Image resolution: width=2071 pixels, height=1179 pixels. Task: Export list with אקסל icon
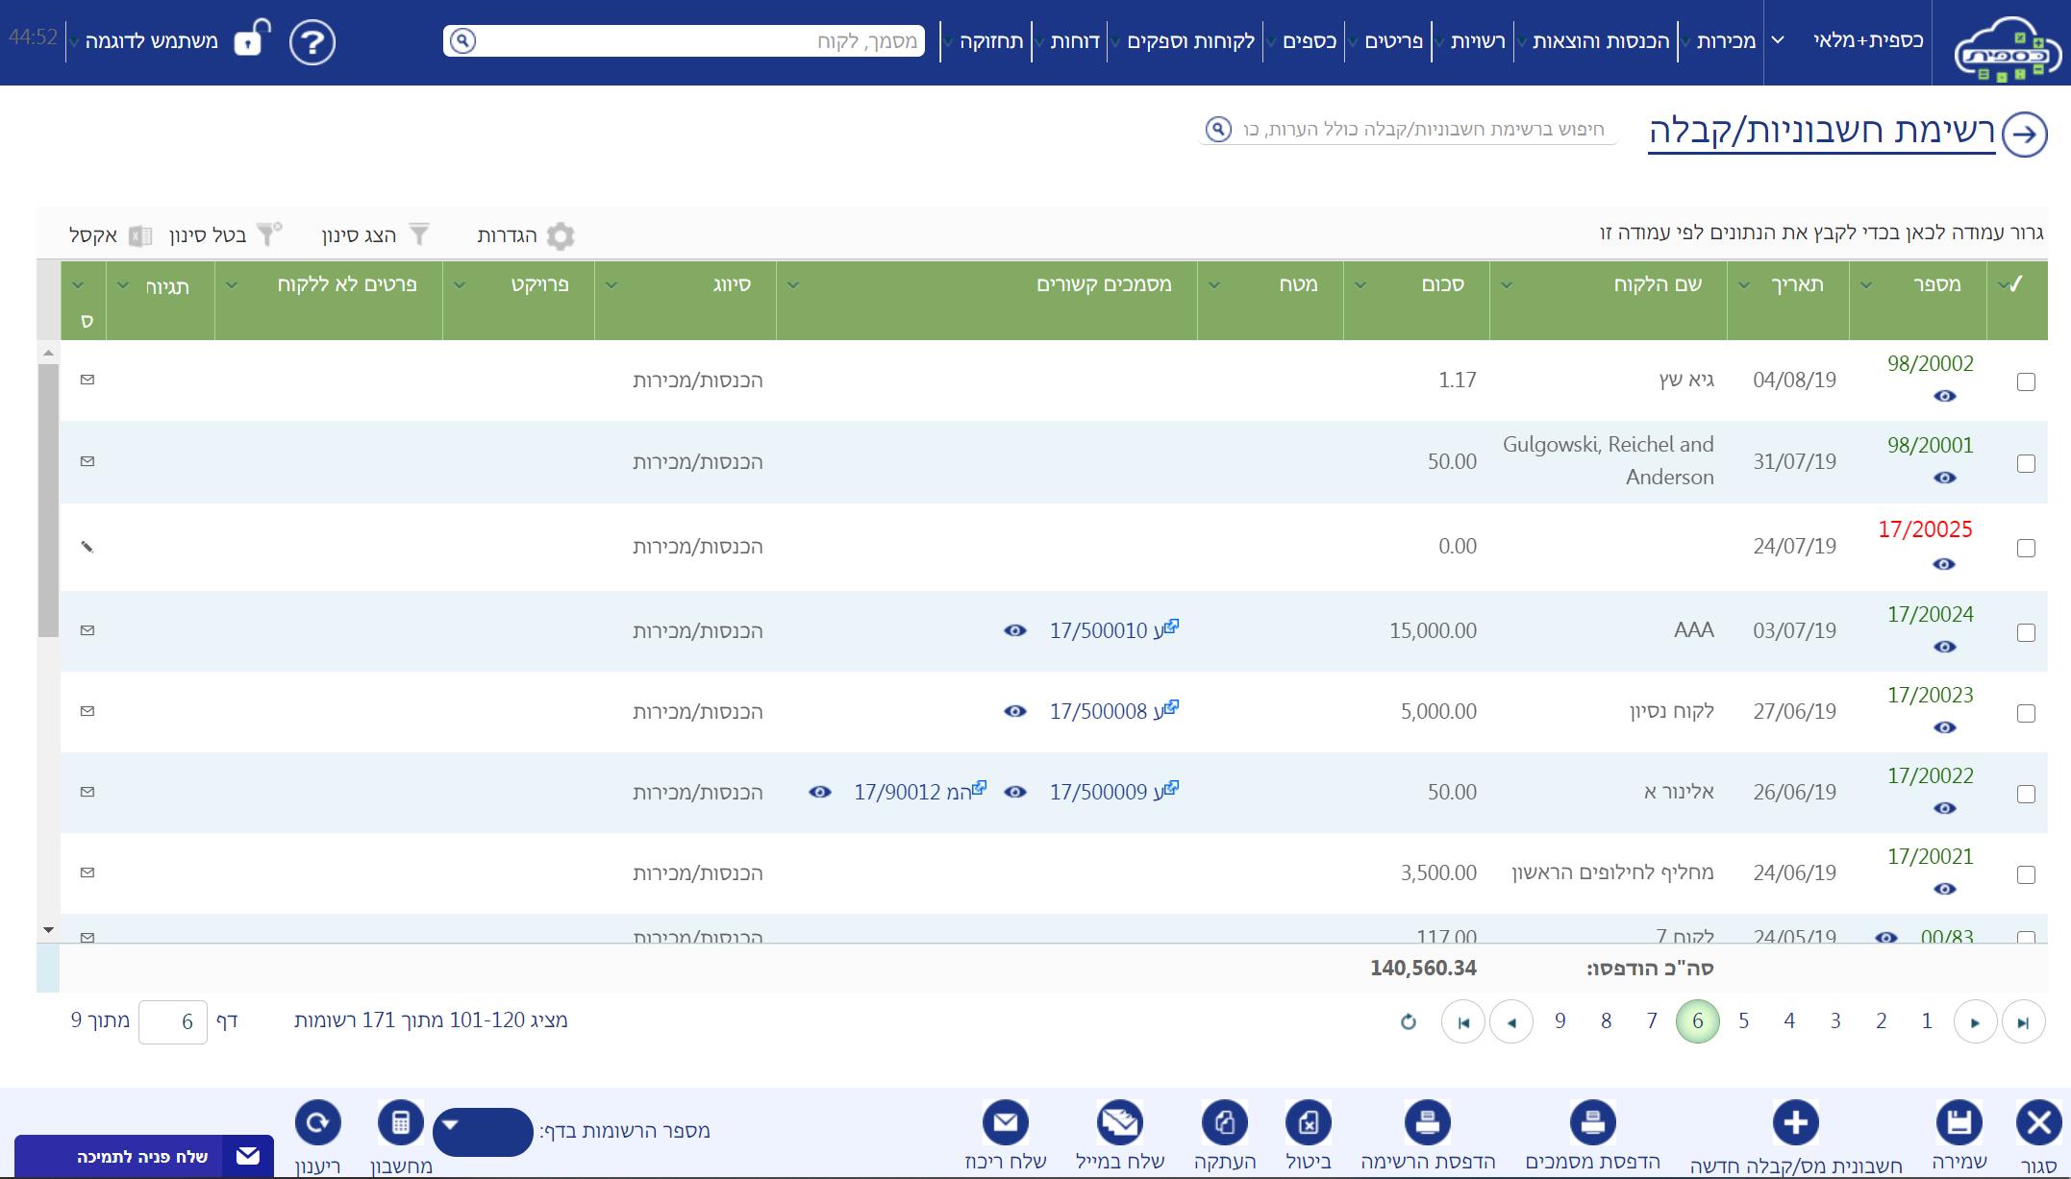[140, 235]
